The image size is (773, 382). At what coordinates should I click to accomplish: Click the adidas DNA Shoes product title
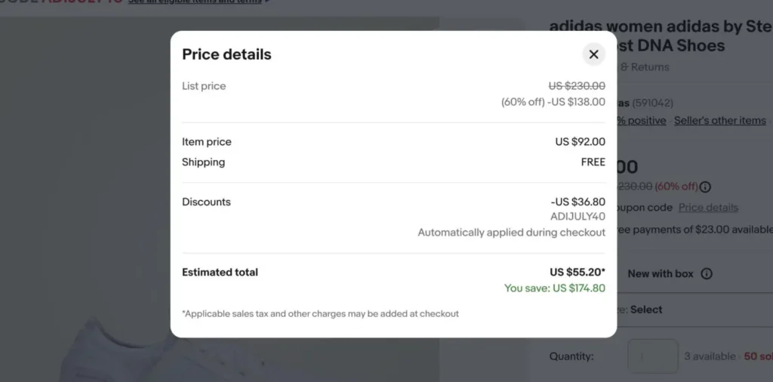(661, 36)
